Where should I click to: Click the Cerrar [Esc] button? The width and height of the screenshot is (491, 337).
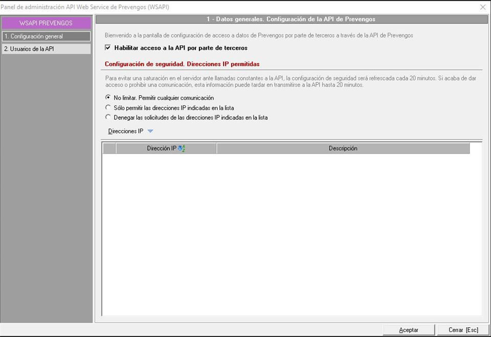tap(463, 330)
